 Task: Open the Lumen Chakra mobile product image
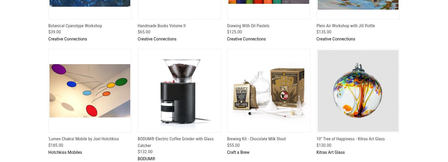pos(90,91)
